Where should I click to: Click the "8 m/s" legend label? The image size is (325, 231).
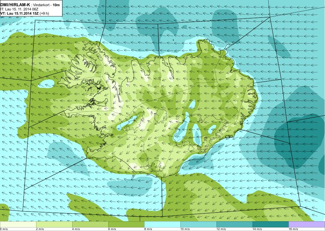(x=148, y=229)
